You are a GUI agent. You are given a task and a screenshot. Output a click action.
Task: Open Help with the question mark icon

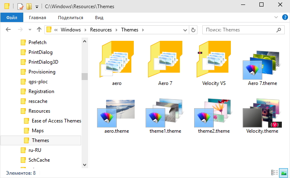[x=285, y=18]
